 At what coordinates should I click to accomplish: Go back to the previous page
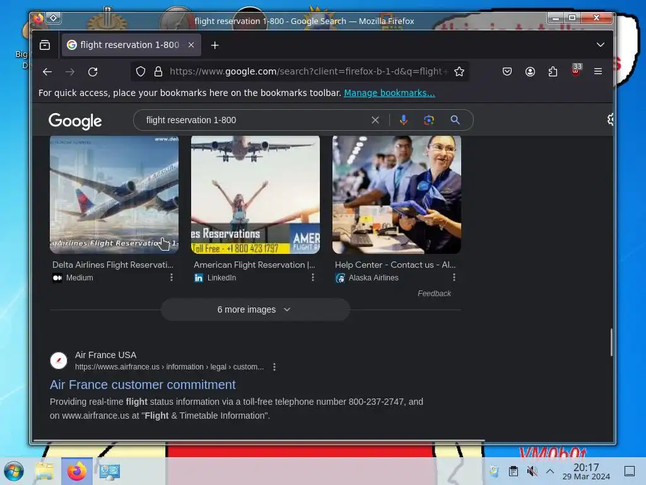47,72
